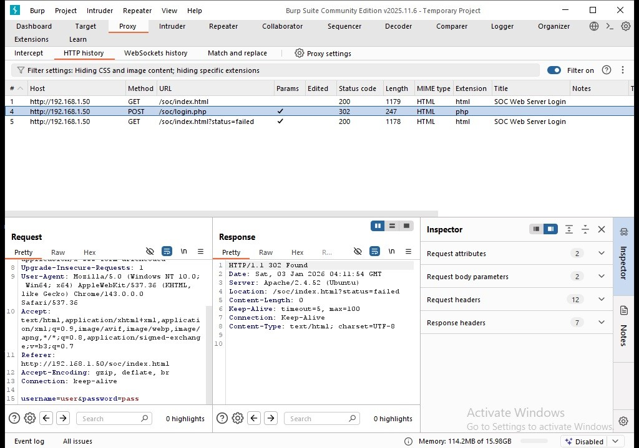Toggle hide non-printable in Response pane
The image size is (639, 448).
coord(358,252)
